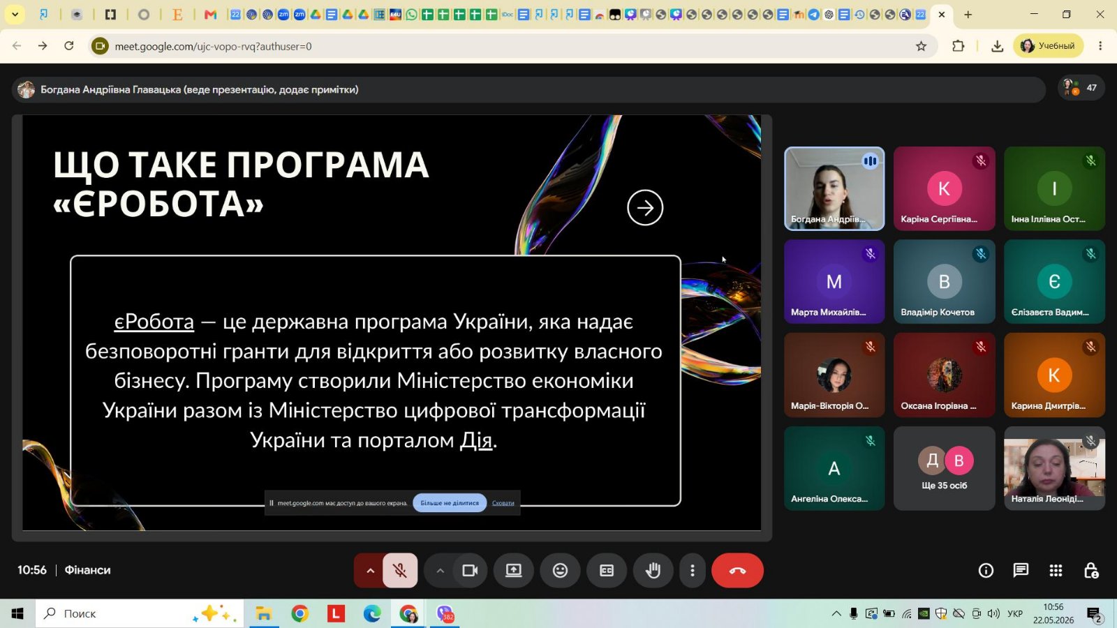This screenshot has width=1117, height=628.
Task: Select Єлізавета Вадимівна participant tile
Action: point(1054,282)
